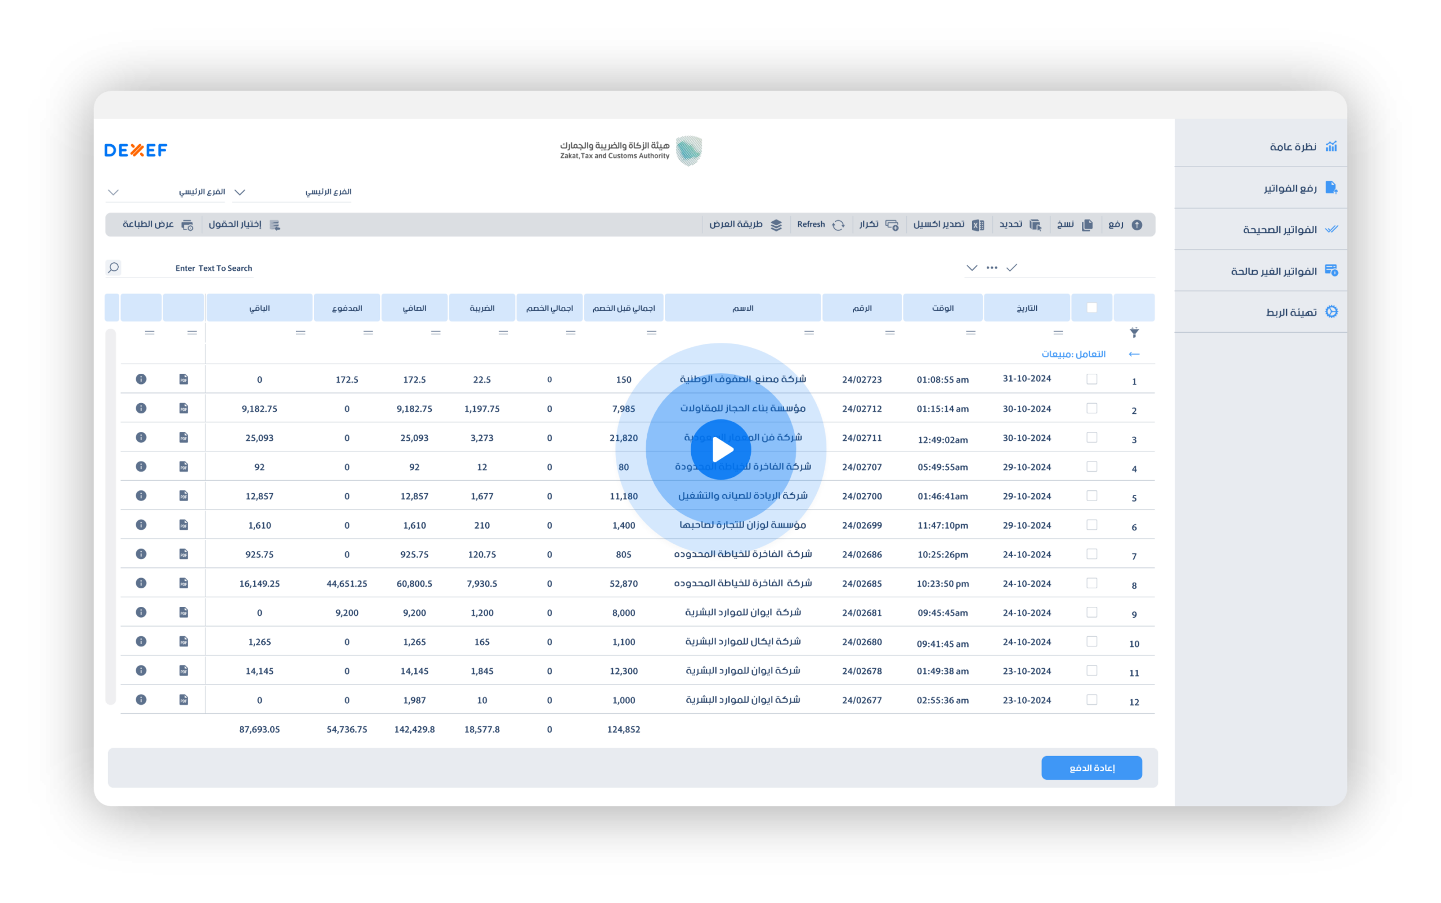Viewport: 1441px width, 903px height.
Task: Tick the checkbox for row 8
Action: (x=1091, y=583)
